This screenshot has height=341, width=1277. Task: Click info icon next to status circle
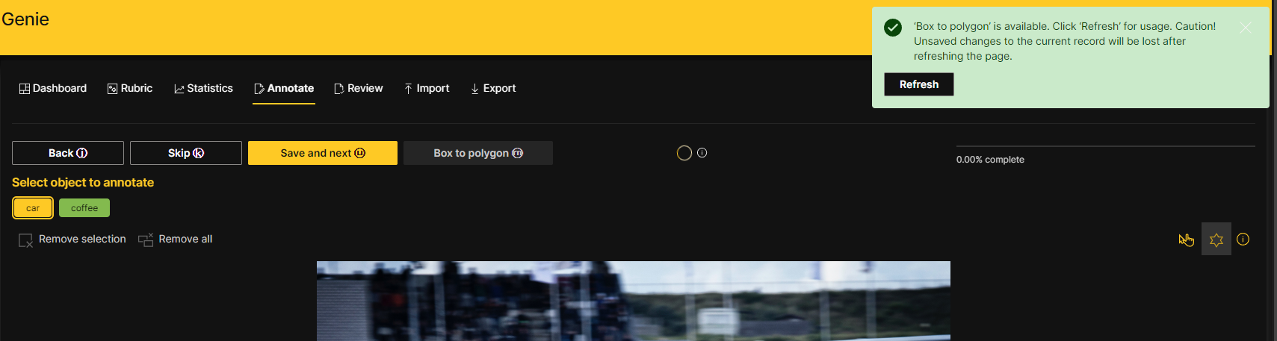702,153
